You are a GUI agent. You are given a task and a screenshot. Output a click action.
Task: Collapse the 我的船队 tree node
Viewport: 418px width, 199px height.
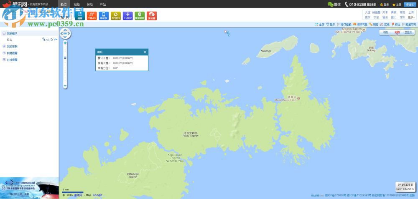(4, 33)
